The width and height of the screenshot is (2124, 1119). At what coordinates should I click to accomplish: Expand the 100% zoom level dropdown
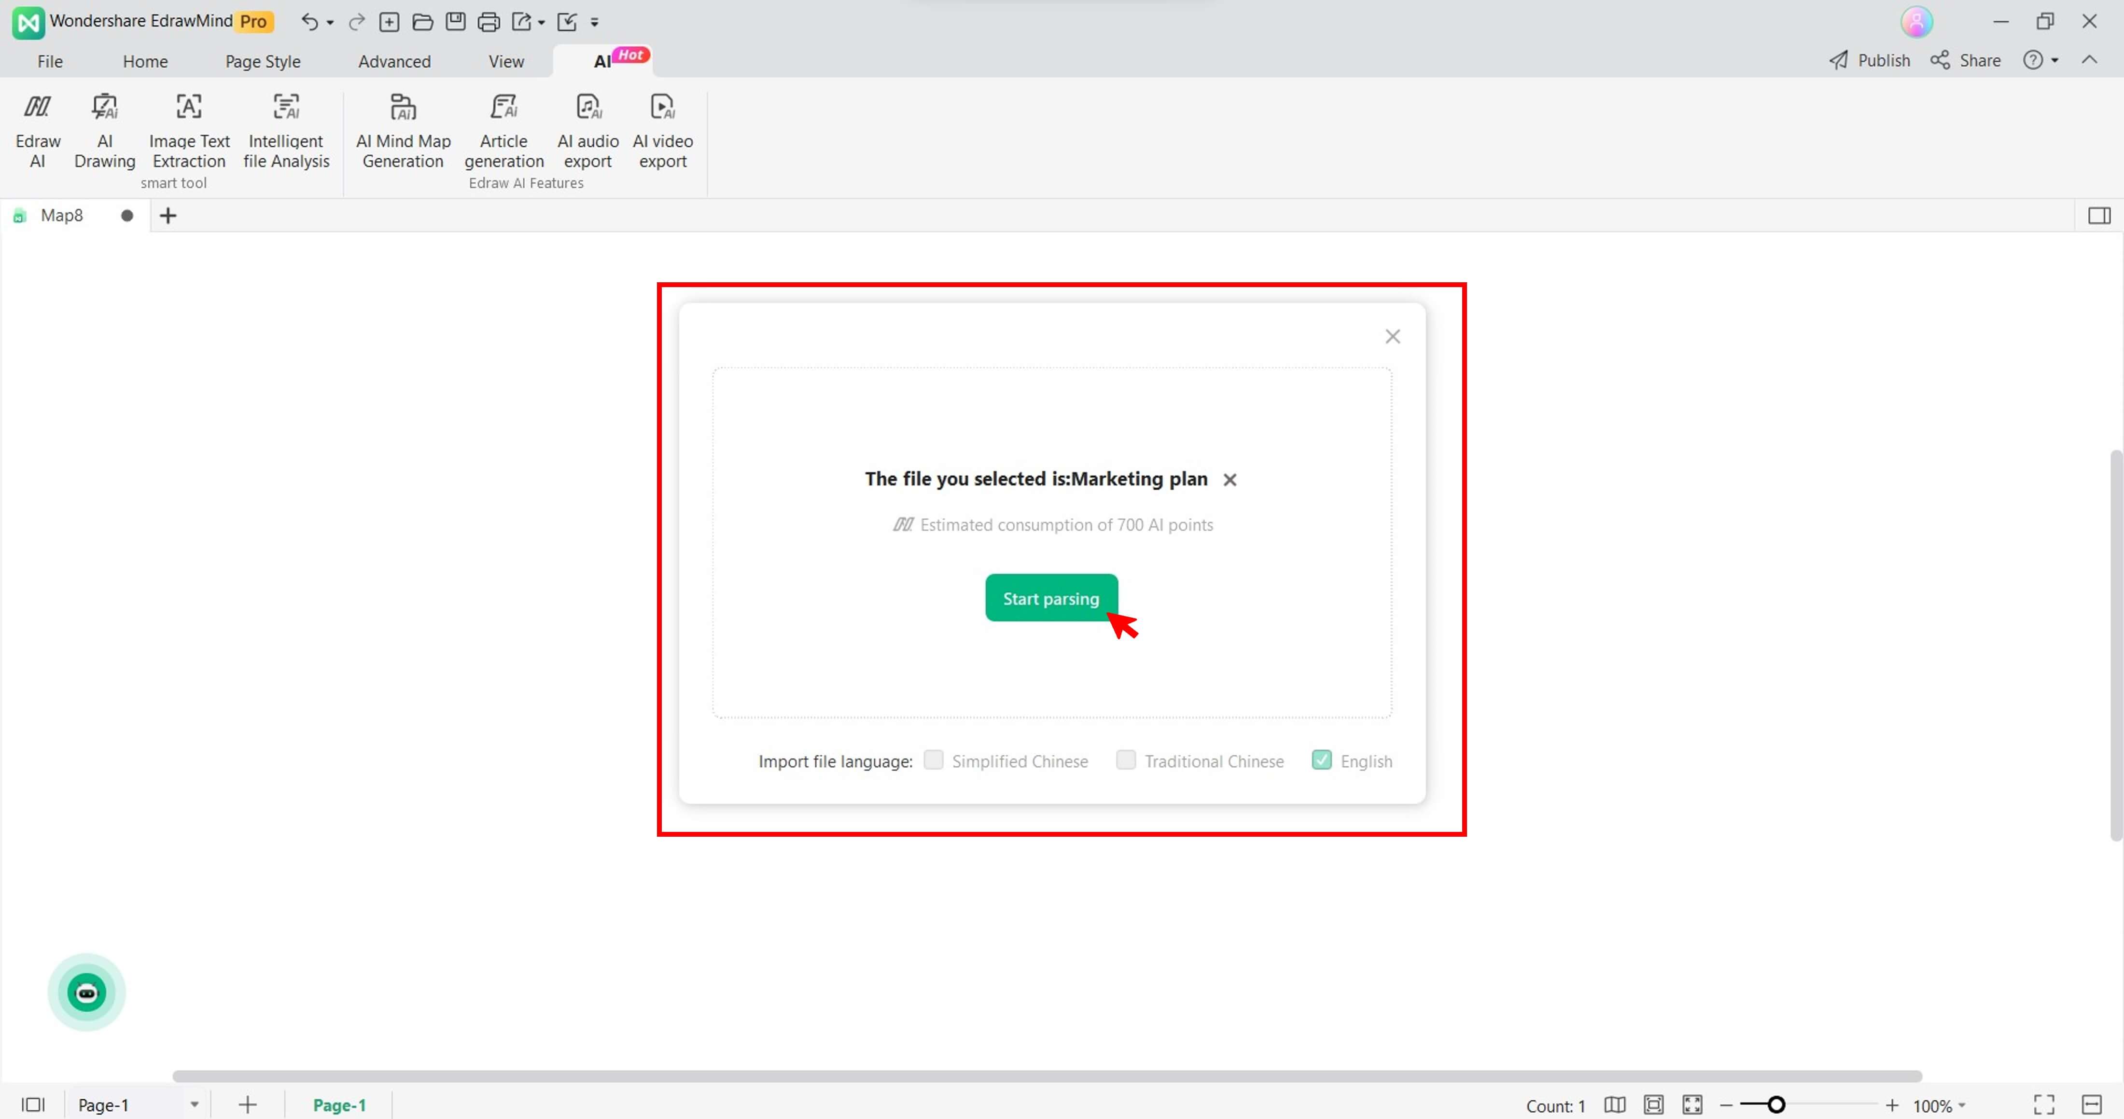point(1962,1105)
